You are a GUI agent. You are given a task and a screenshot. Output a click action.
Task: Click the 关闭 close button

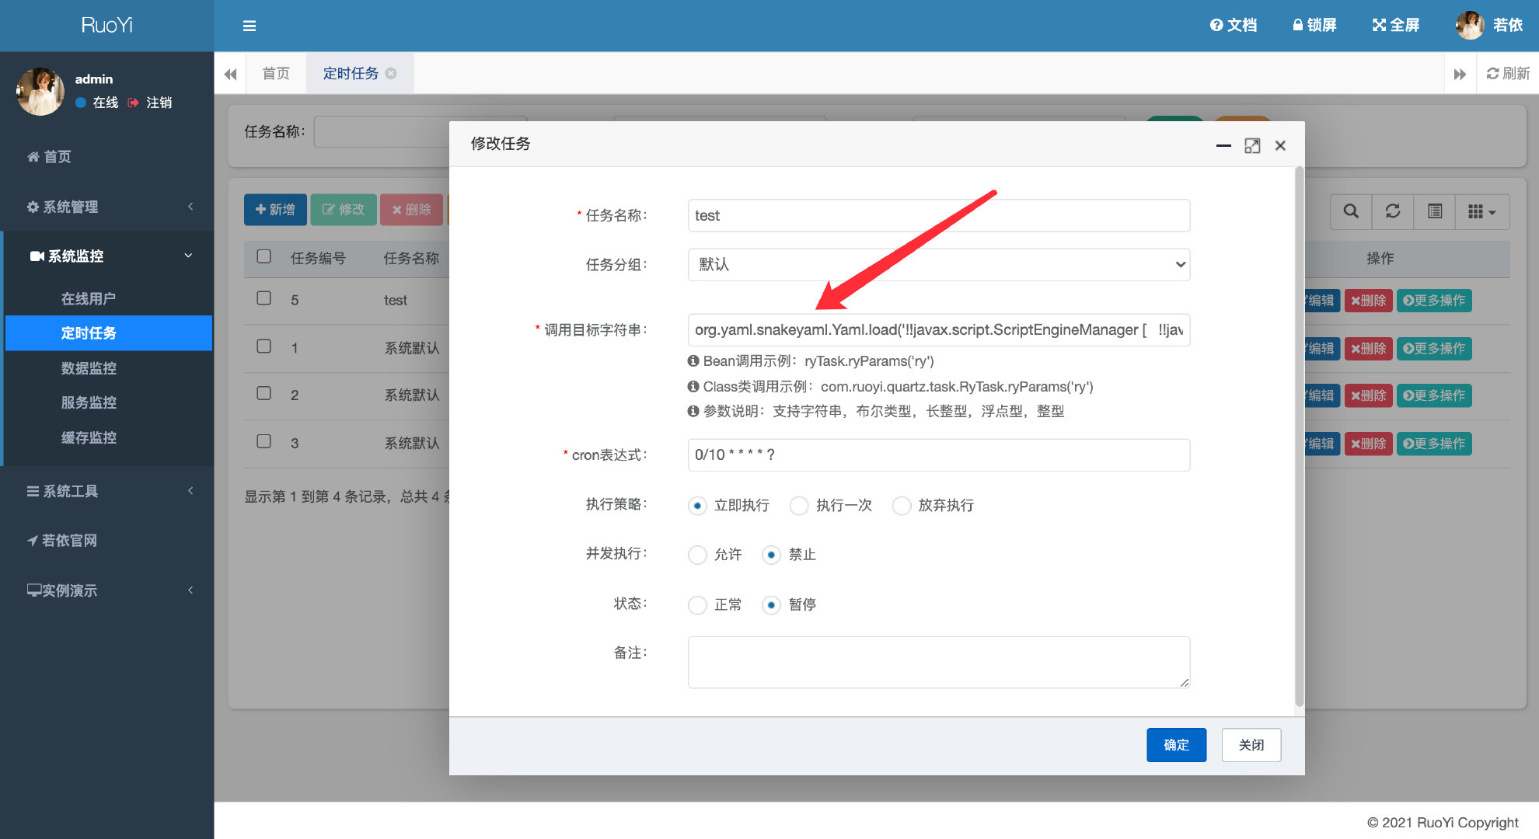(1248, 744)
